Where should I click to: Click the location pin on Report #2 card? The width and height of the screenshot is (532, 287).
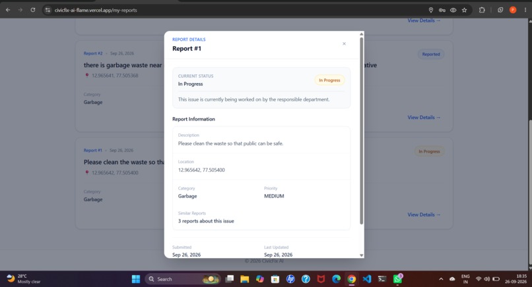pyautogui.click(x=87, y=76)
